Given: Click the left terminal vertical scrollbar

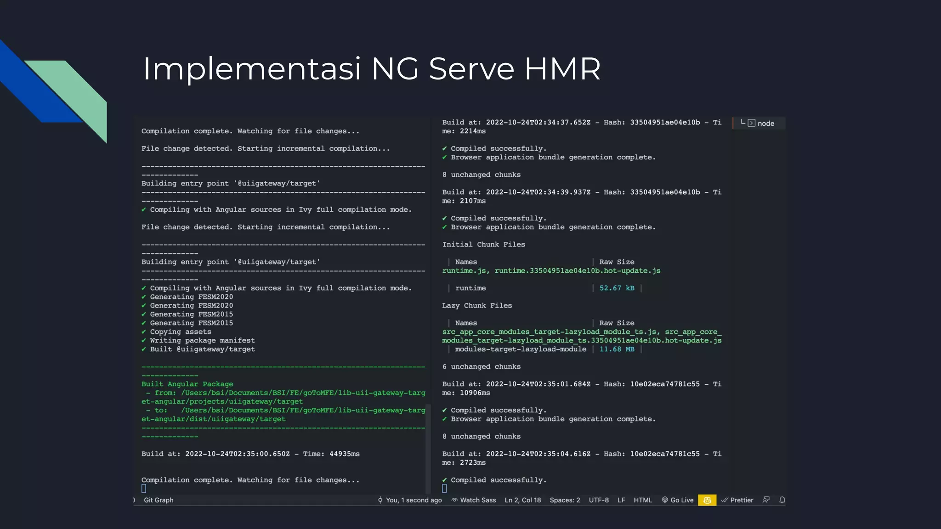Looking at the screenshot, I should tap(428, 448).
